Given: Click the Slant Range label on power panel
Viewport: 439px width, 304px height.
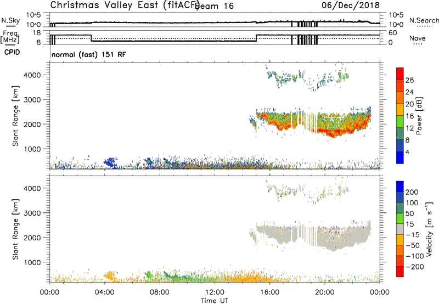Looking at the screenshot, I should tap(15, 116).
